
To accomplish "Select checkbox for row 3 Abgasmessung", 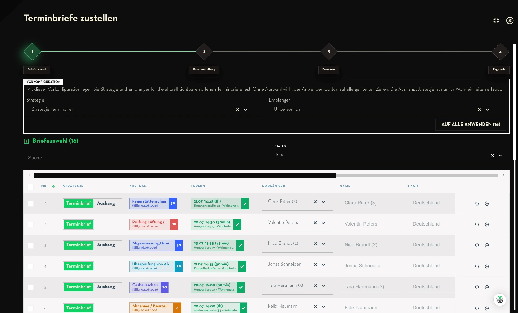I will pos(31,245).
